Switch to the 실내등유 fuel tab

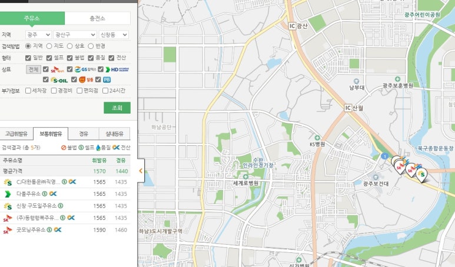(115, 134)
